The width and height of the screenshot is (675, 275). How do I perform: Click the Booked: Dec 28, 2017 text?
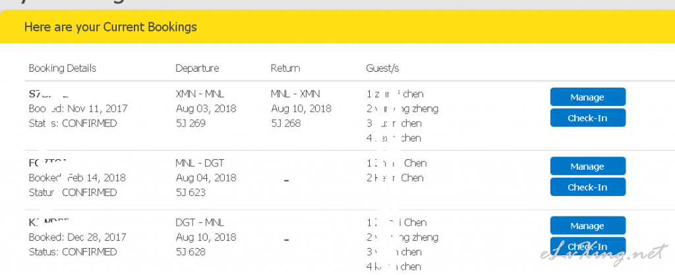78,238
